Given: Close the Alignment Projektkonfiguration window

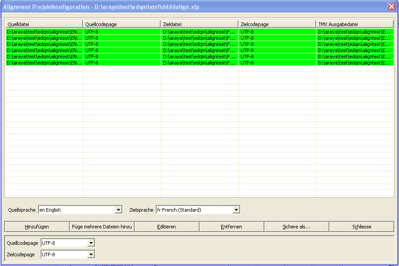Looking at the screenshot, I should pyautogui.click(x=391, y=7).
